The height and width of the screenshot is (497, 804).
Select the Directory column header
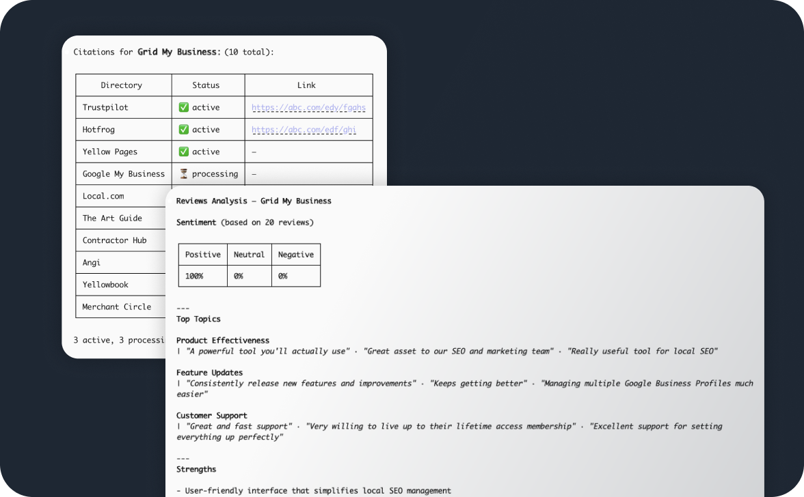[x=122, y=85]
